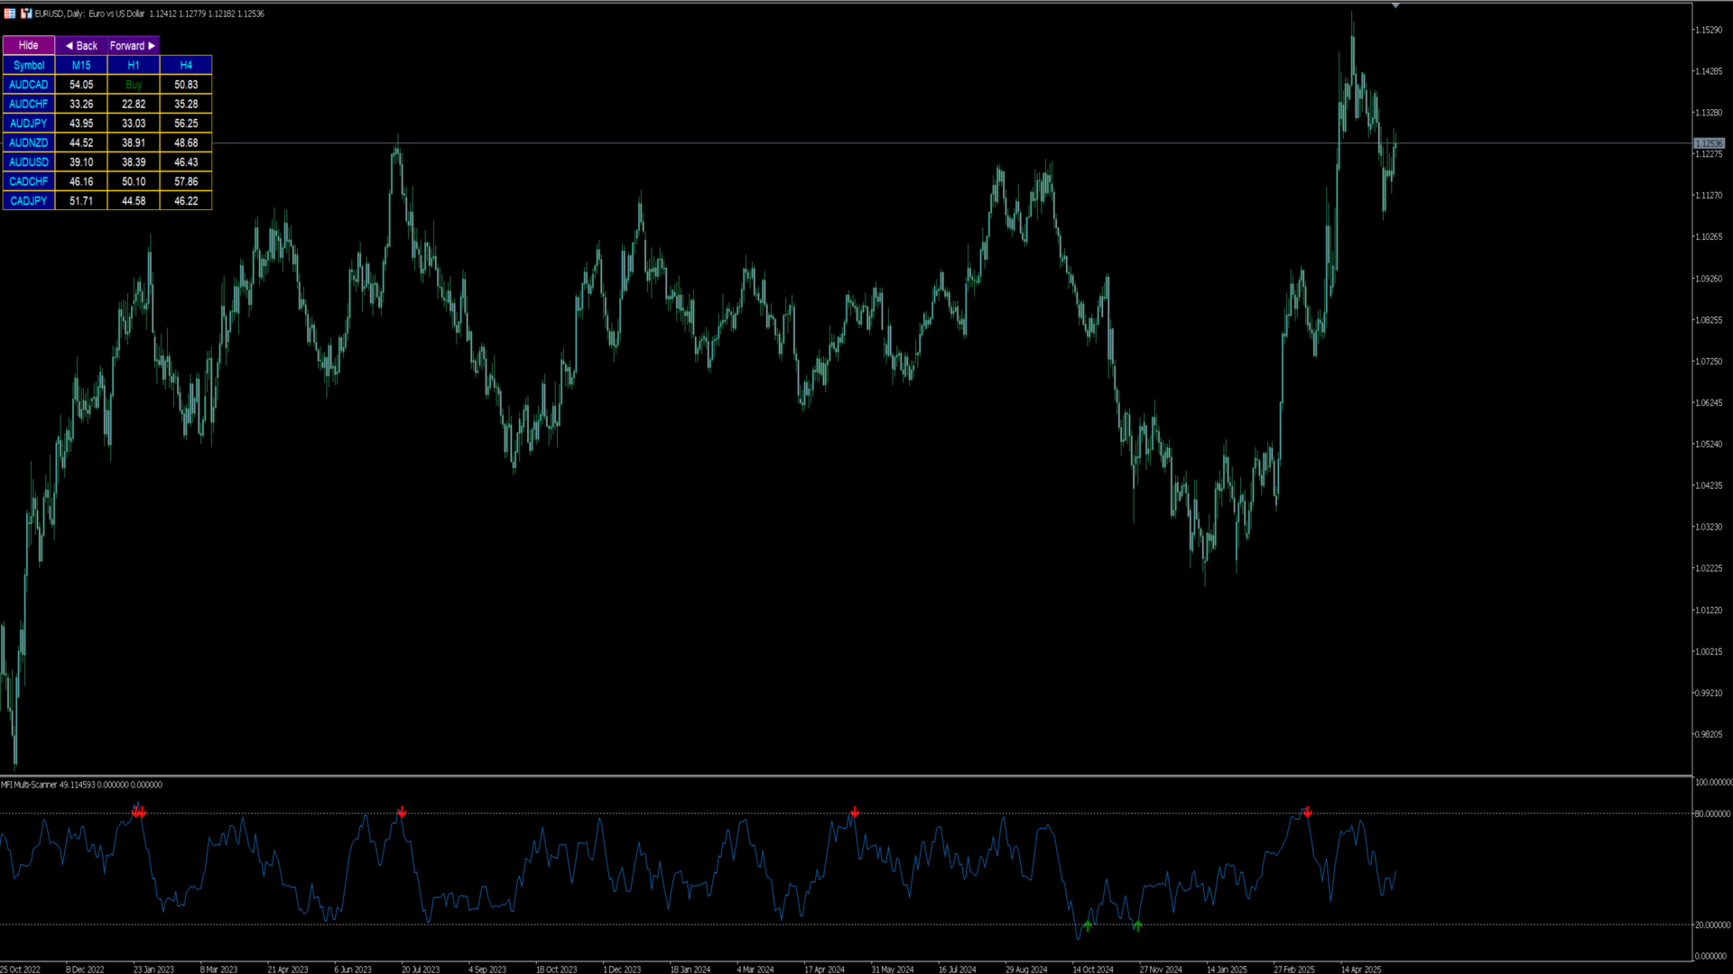
Task: Click the red arrow near July 2023
Action: [402, 812]
